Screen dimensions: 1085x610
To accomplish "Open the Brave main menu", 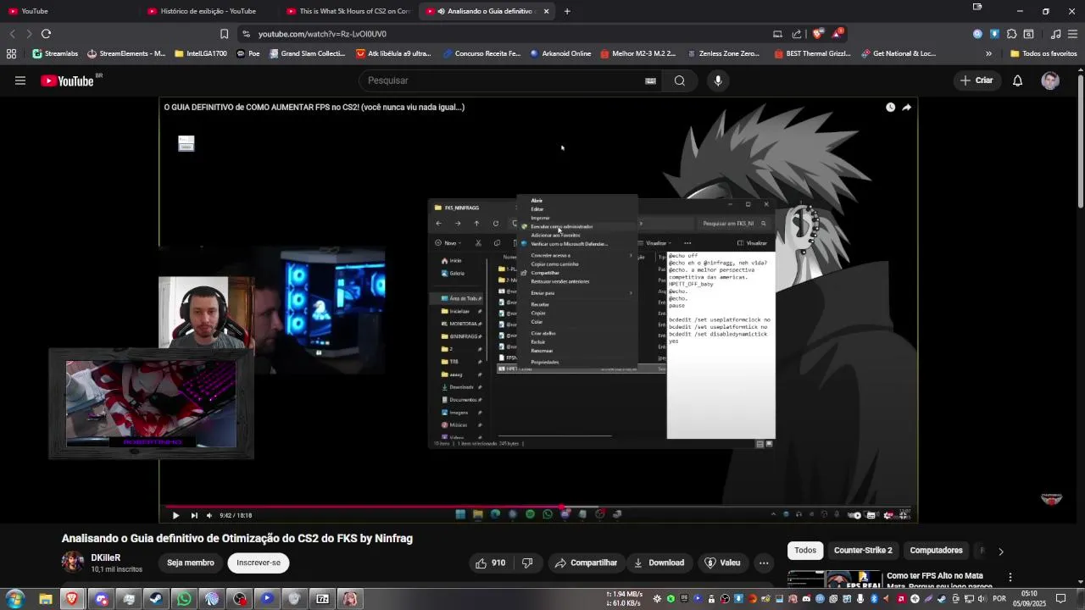I will pyautogui.click(x=1072, y=34).
